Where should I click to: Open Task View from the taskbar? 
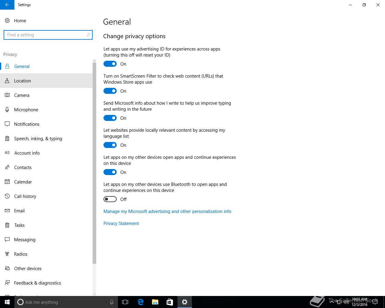[x=125, y=302]
